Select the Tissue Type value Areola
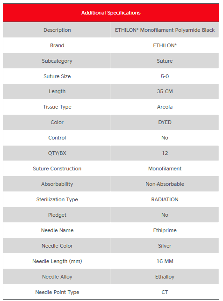223x301 pixels. 165,107
